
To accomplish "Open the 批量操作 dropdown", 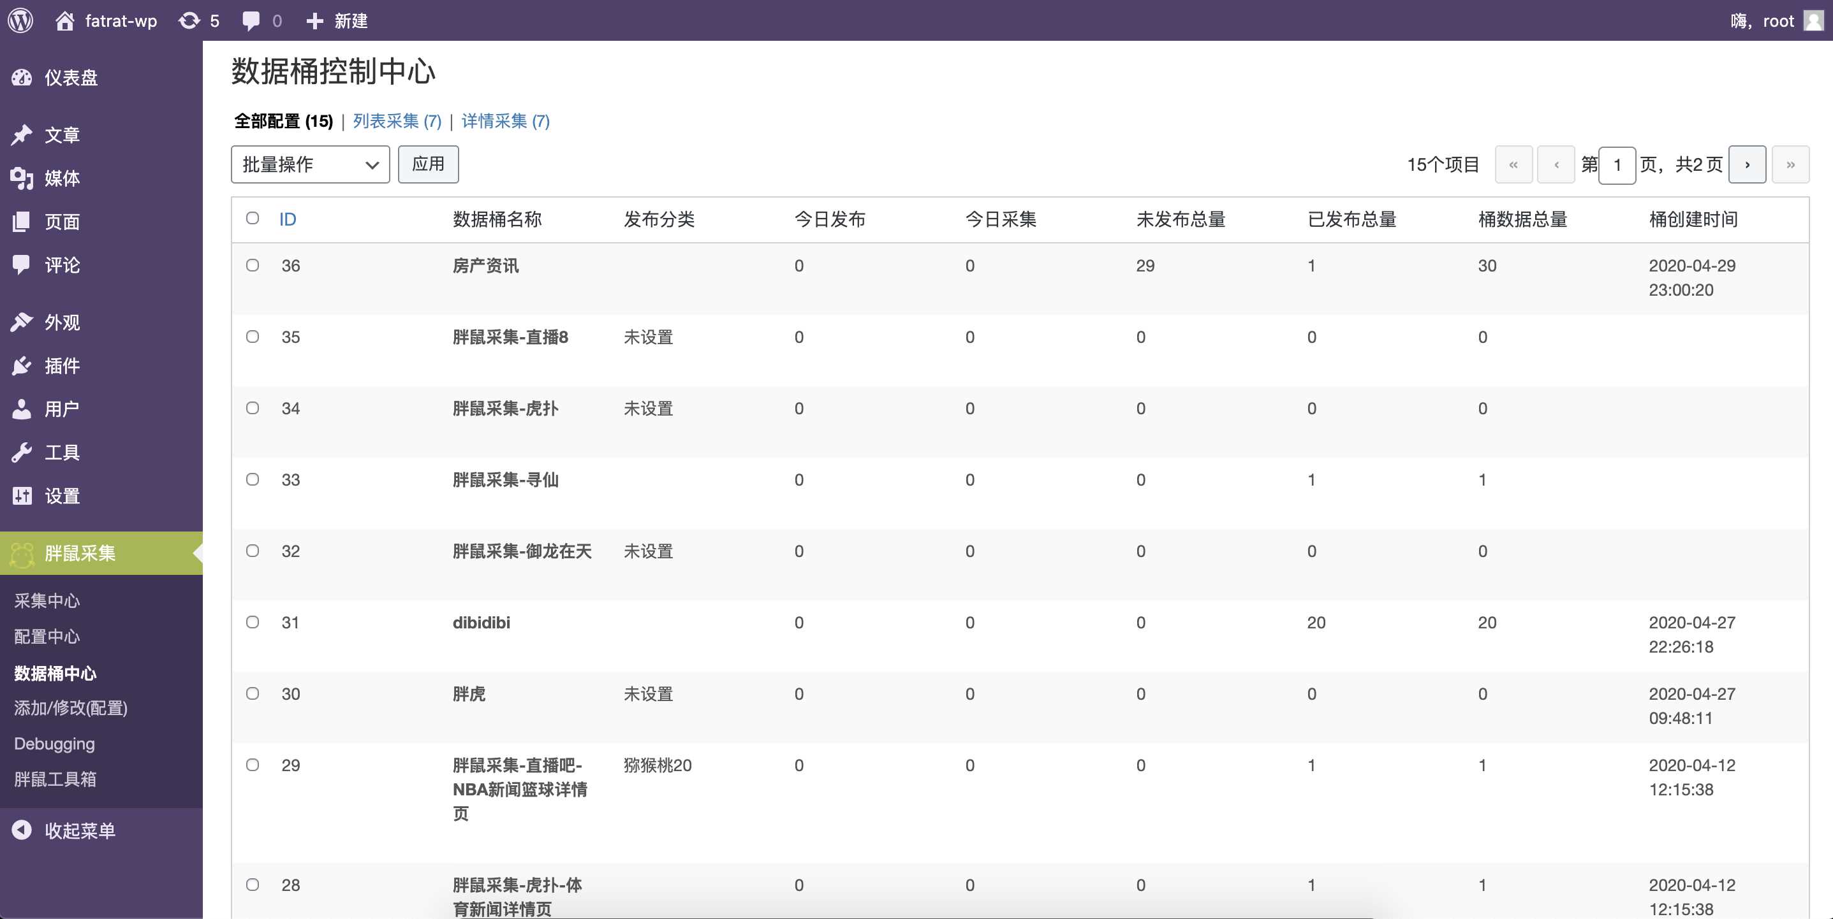I will point(309,164).
